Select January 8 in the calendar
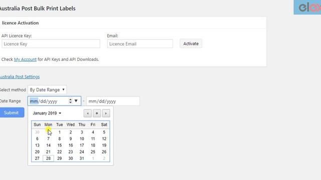Viewport: 321px width, 180px height. pos(59,139)
